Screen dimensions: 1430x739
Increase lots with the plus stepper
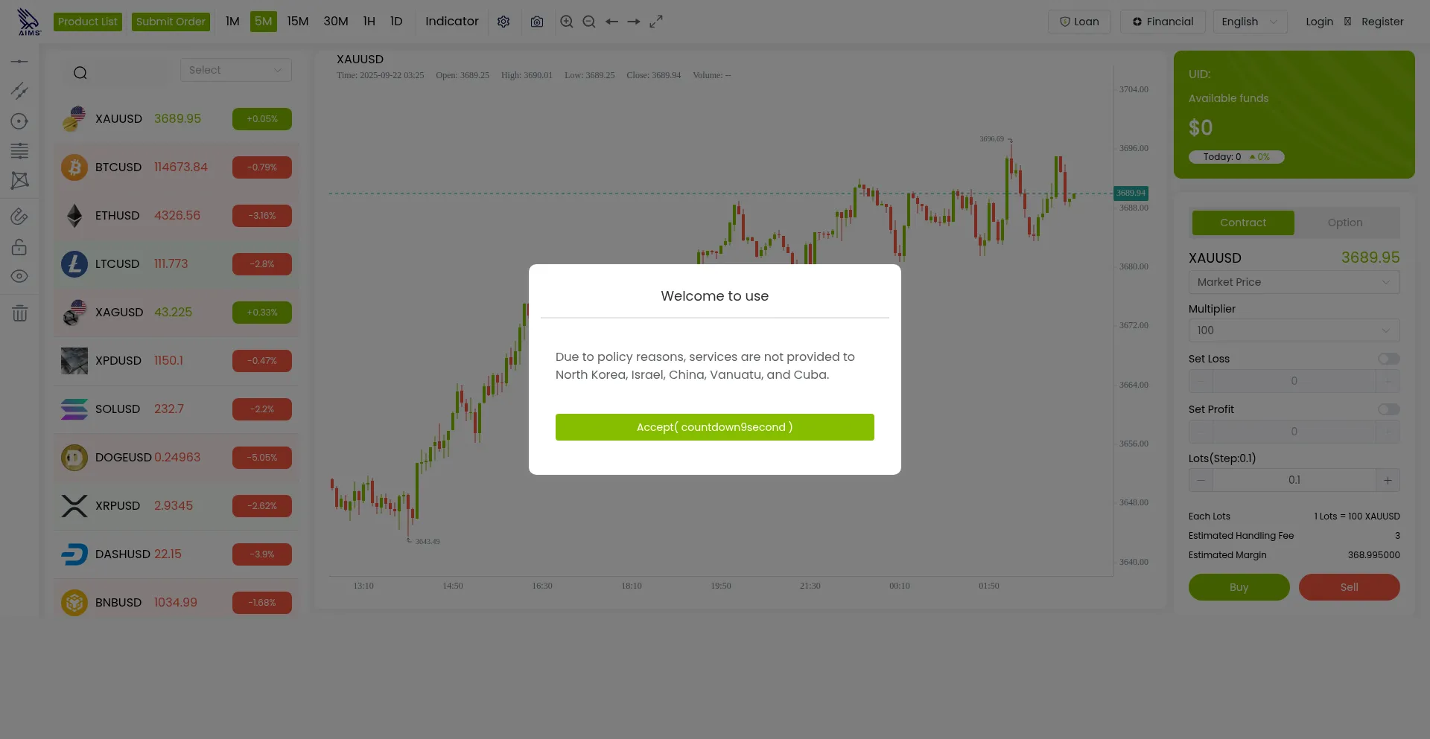pyautogui.click(x=1388, y=480)
